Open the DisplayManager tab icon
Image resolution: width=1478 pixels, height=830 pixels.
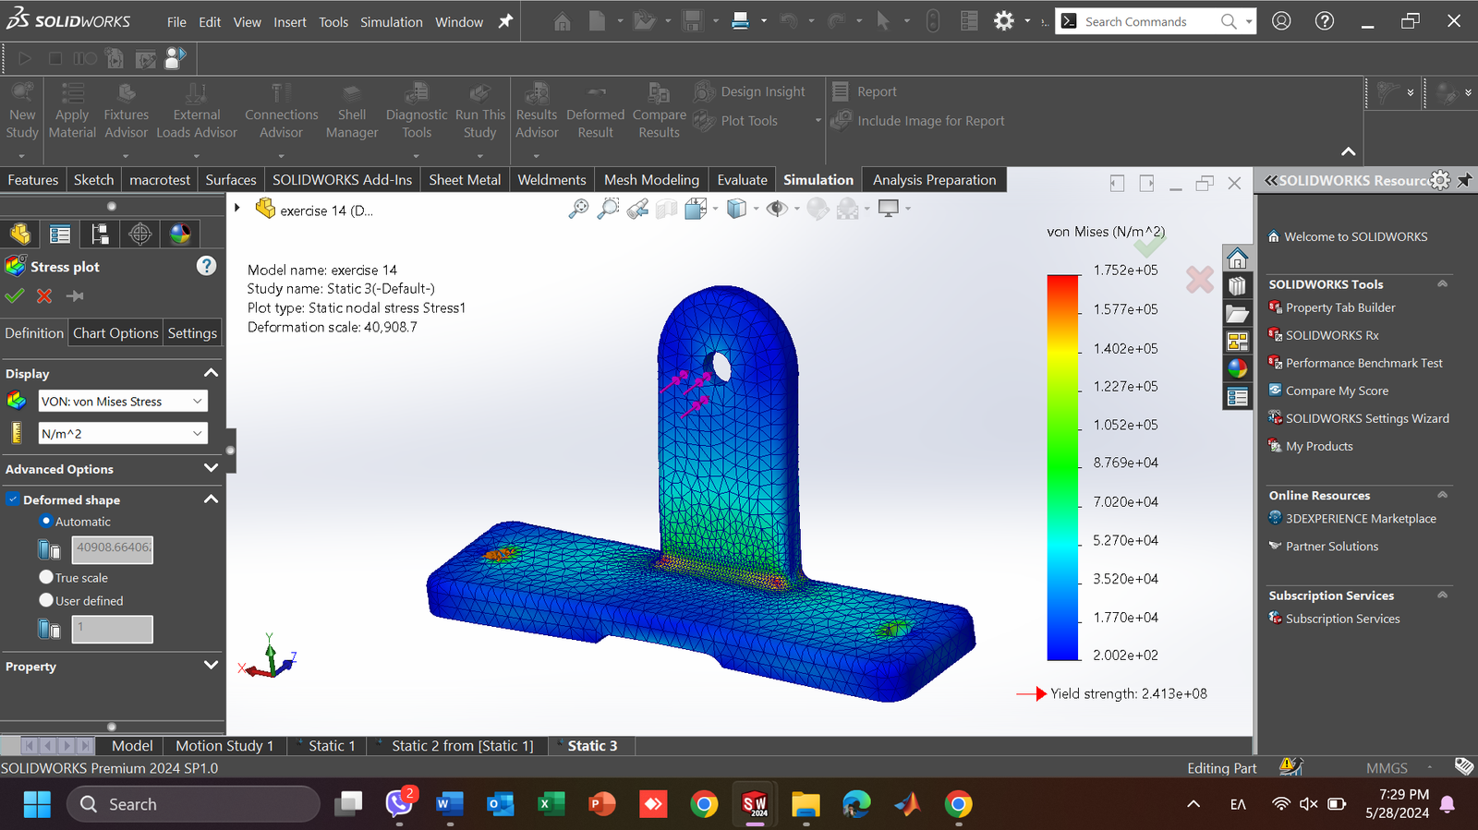click(180, 235)
